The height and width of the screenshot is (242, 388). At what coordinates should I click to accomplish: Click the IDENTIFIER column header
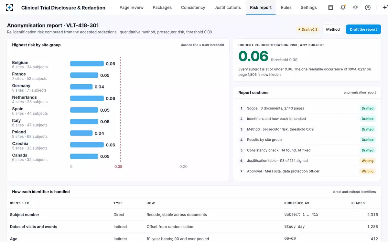[x=19, y=203]
